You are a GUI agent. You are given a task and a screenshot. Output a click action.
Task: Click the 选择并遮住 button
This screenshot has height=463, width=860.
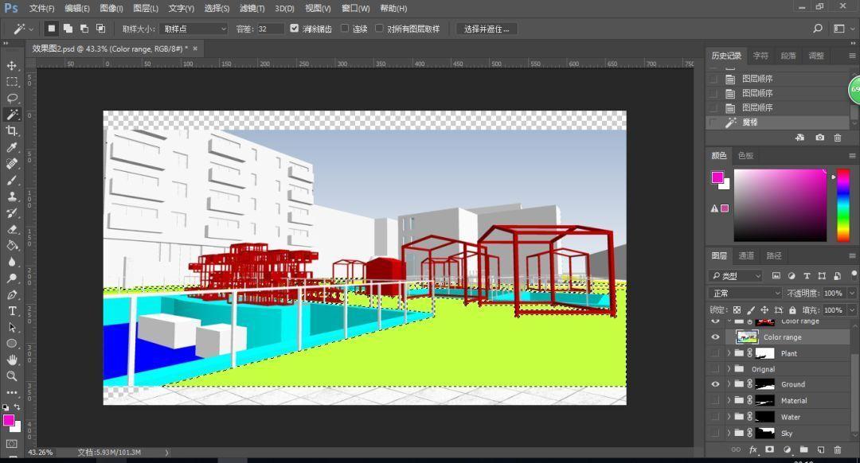[487, 29]
